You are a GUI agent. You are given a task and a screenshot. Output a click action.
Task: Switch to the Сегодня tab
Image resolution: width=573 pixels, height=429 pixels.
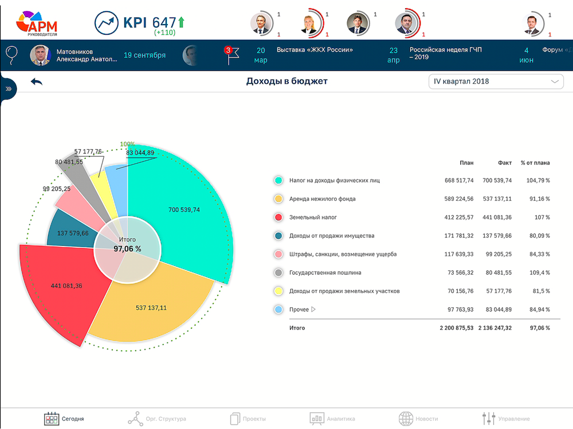tap(64, 419)
